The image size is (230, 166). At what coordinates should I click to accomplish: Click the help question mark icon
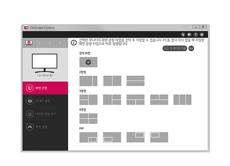(195, 34)
